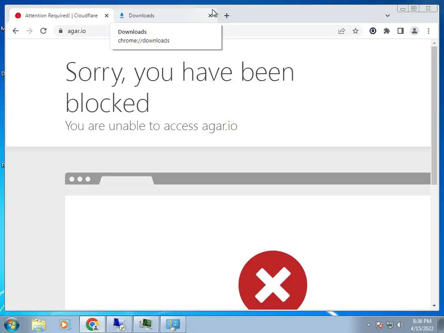Open the volume speaker tray icon
This screenshot has height=333, width=444.
400,325
